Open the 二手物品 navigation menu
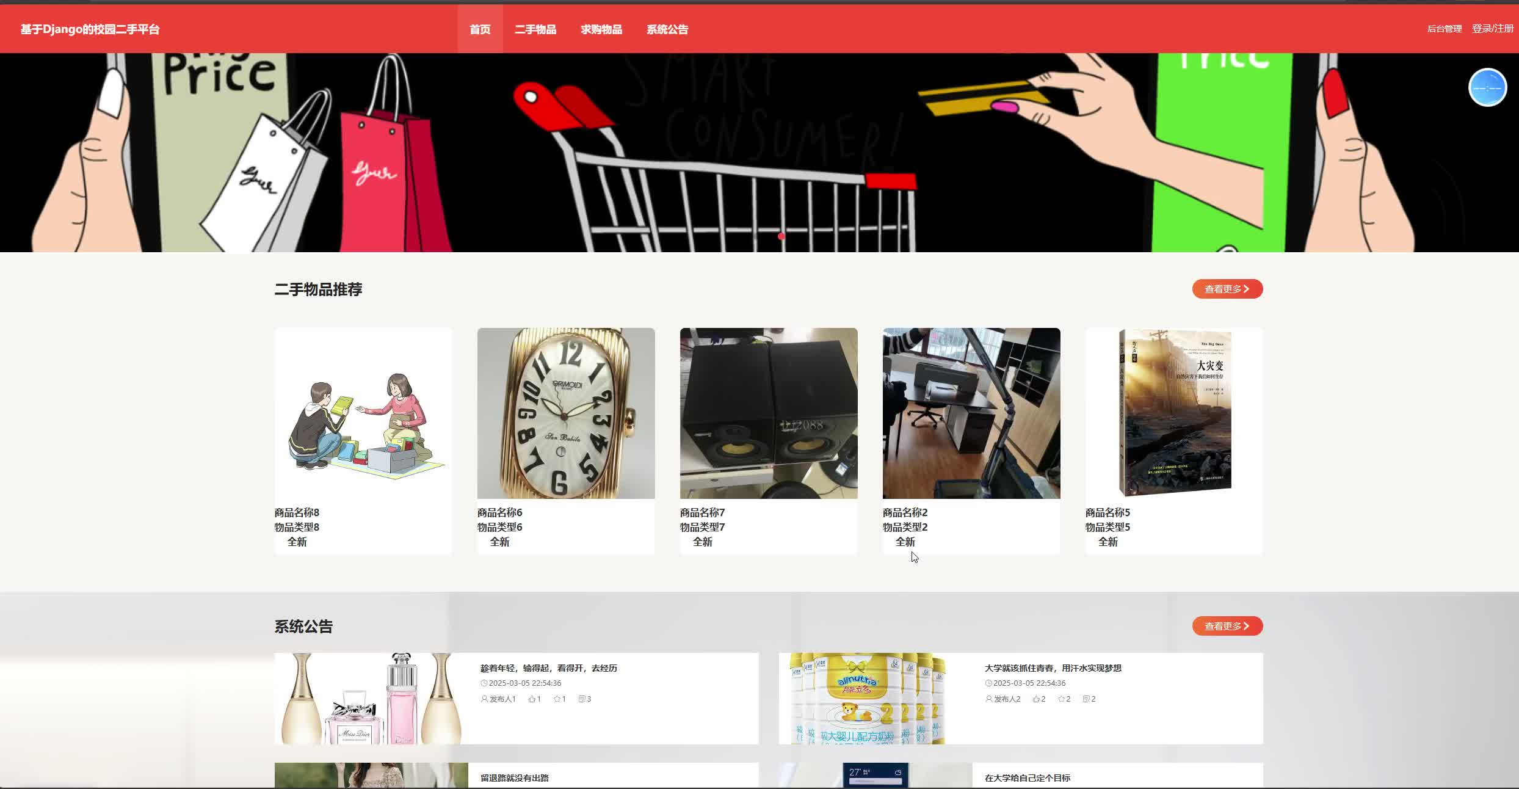Image resolution: width=1519 pixels, height=789 pixels. [x=535, y=29]
